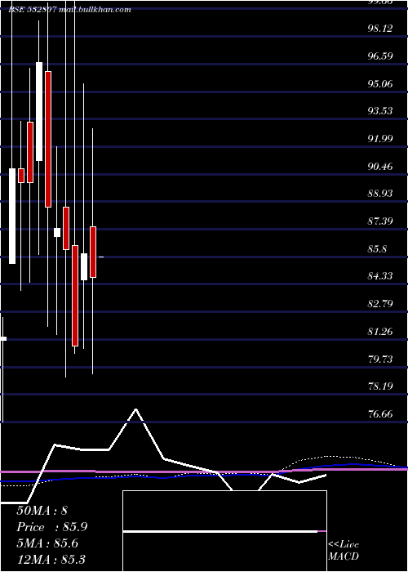
Task: Click the 85.8 price axis label
Action: 377,248
